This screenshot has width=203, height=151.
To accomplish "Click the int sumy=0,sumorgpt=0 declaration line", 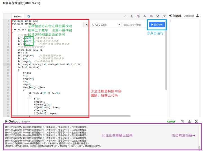I will click(50, 64).
